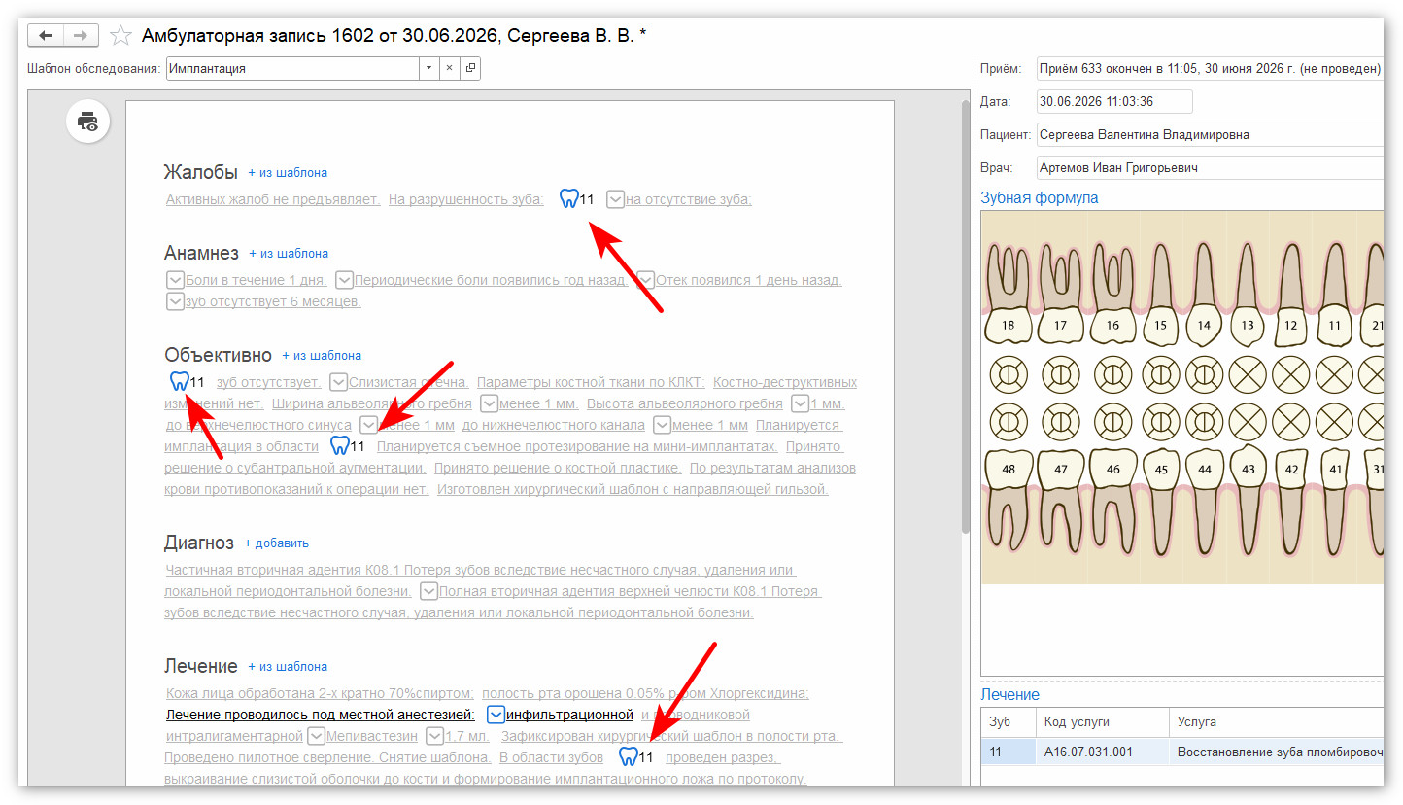1403x805 pixels.
Task: Toggle the 'Боли в течение 1 дня' checkbox
Action: tap(175, 280)
